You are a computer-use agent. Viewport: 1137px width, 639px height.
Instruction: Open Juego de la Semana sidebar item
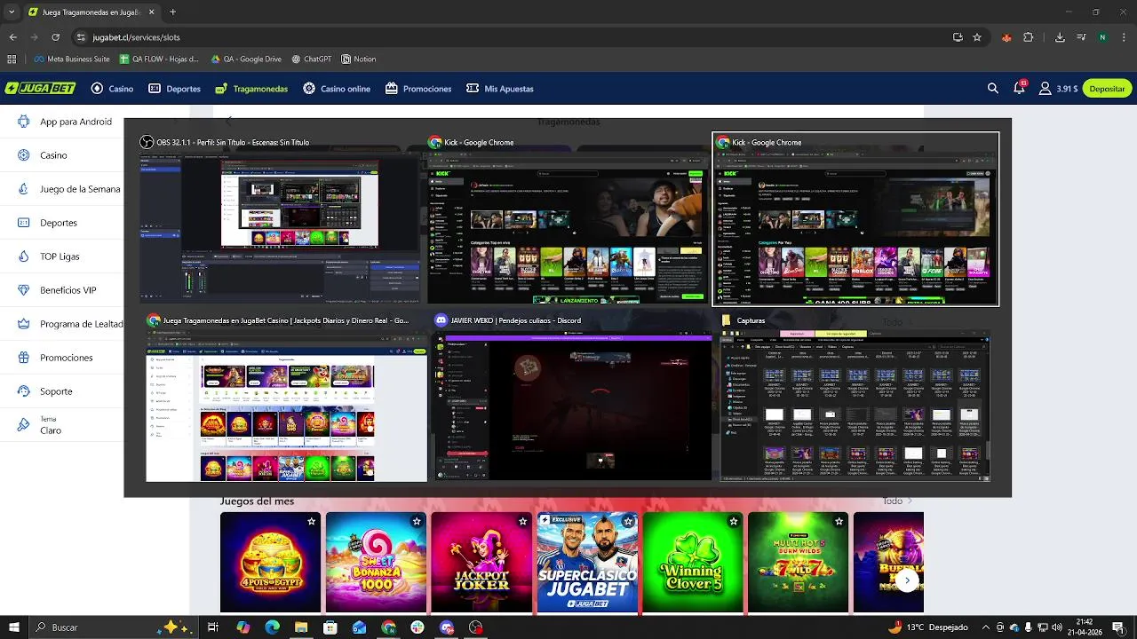68,189
